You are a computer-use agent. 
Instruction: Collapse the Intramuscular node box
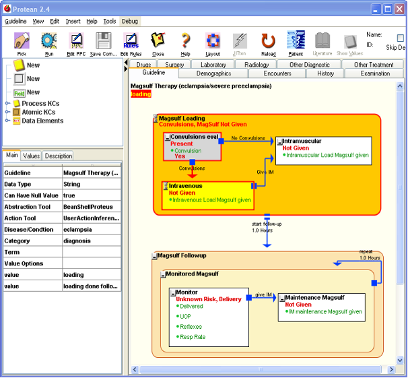click(x=279, y=141)
